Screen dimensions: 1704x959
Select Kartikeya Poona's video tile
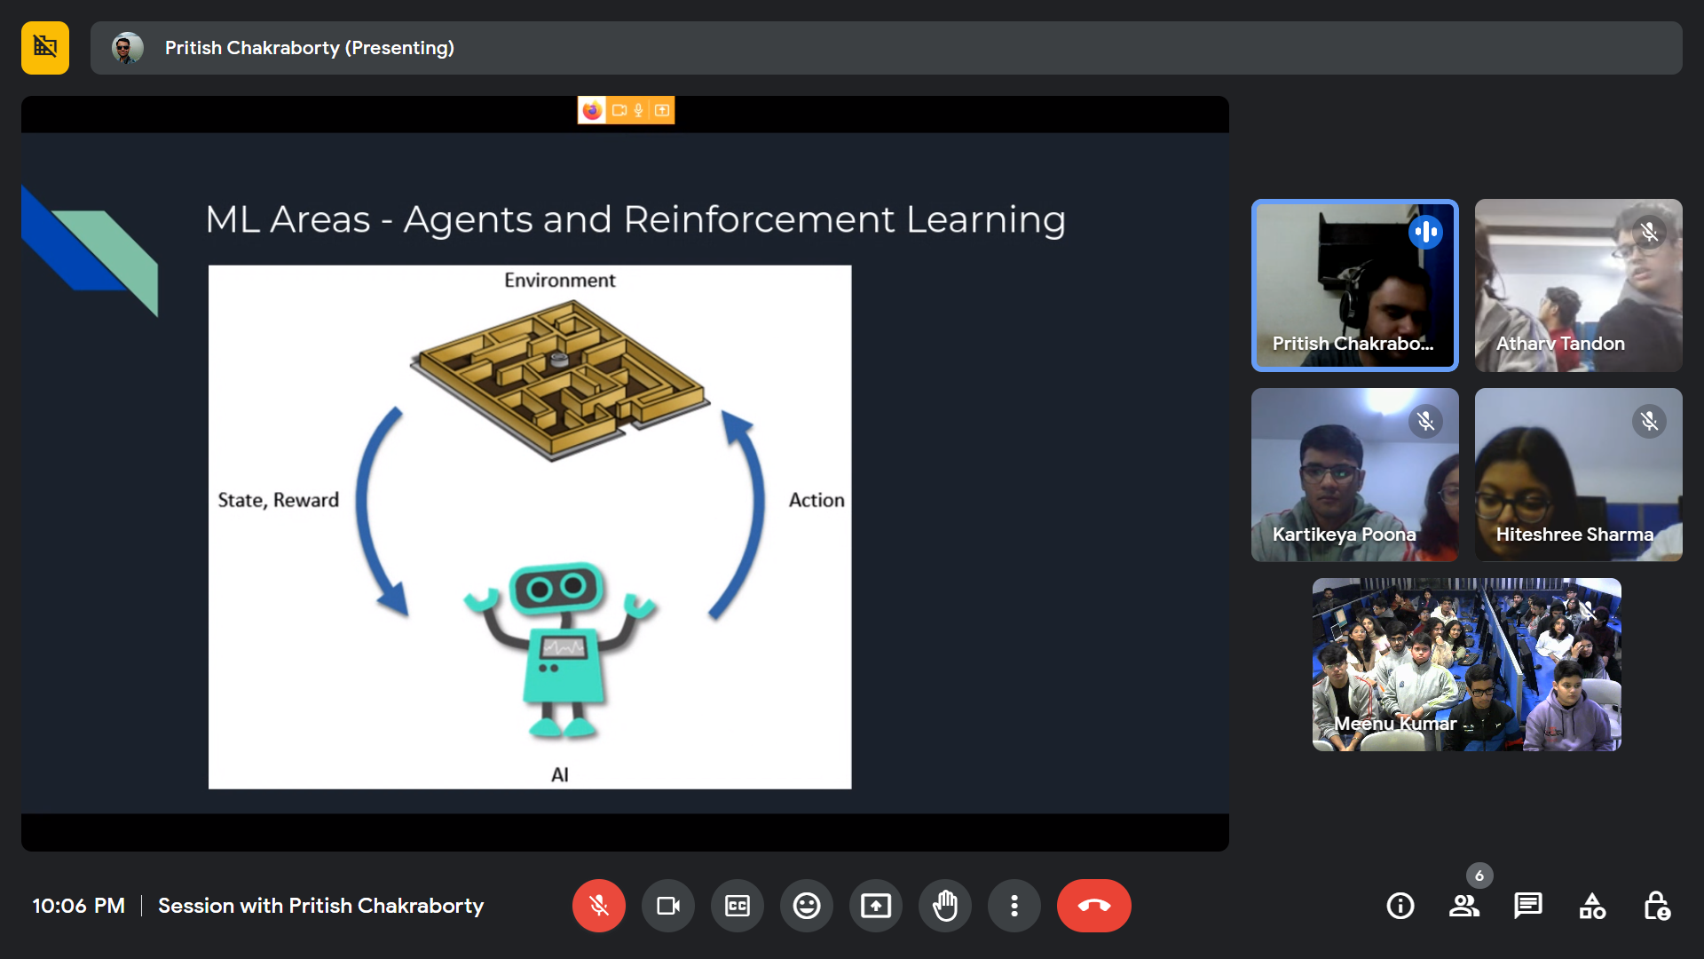1354,474
